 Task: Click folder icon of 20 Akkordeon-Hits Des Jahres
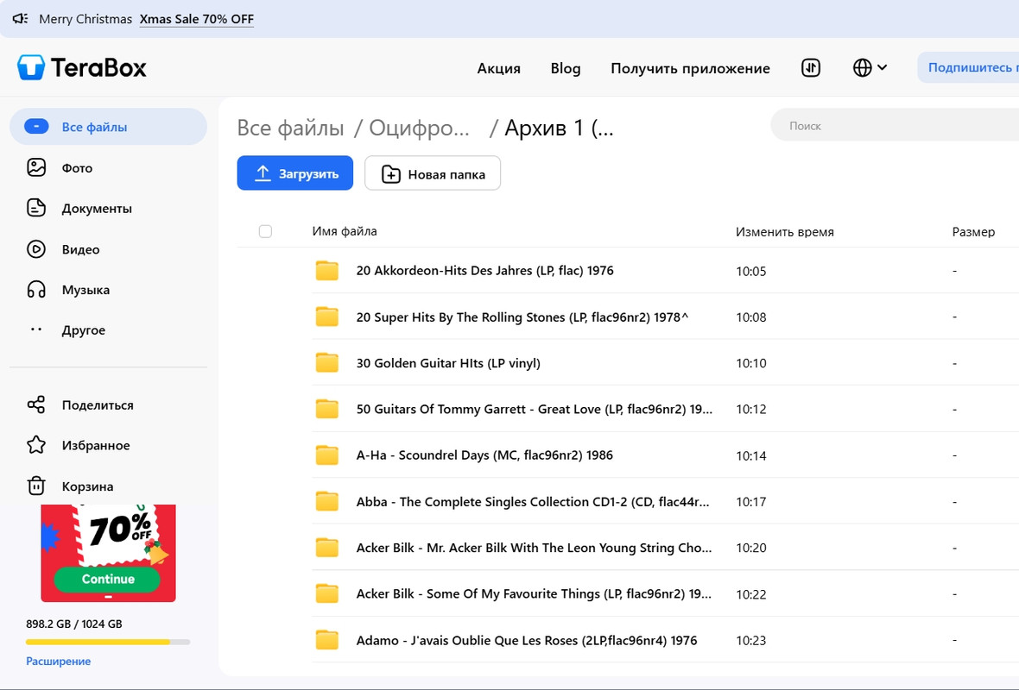coord(327,271)
